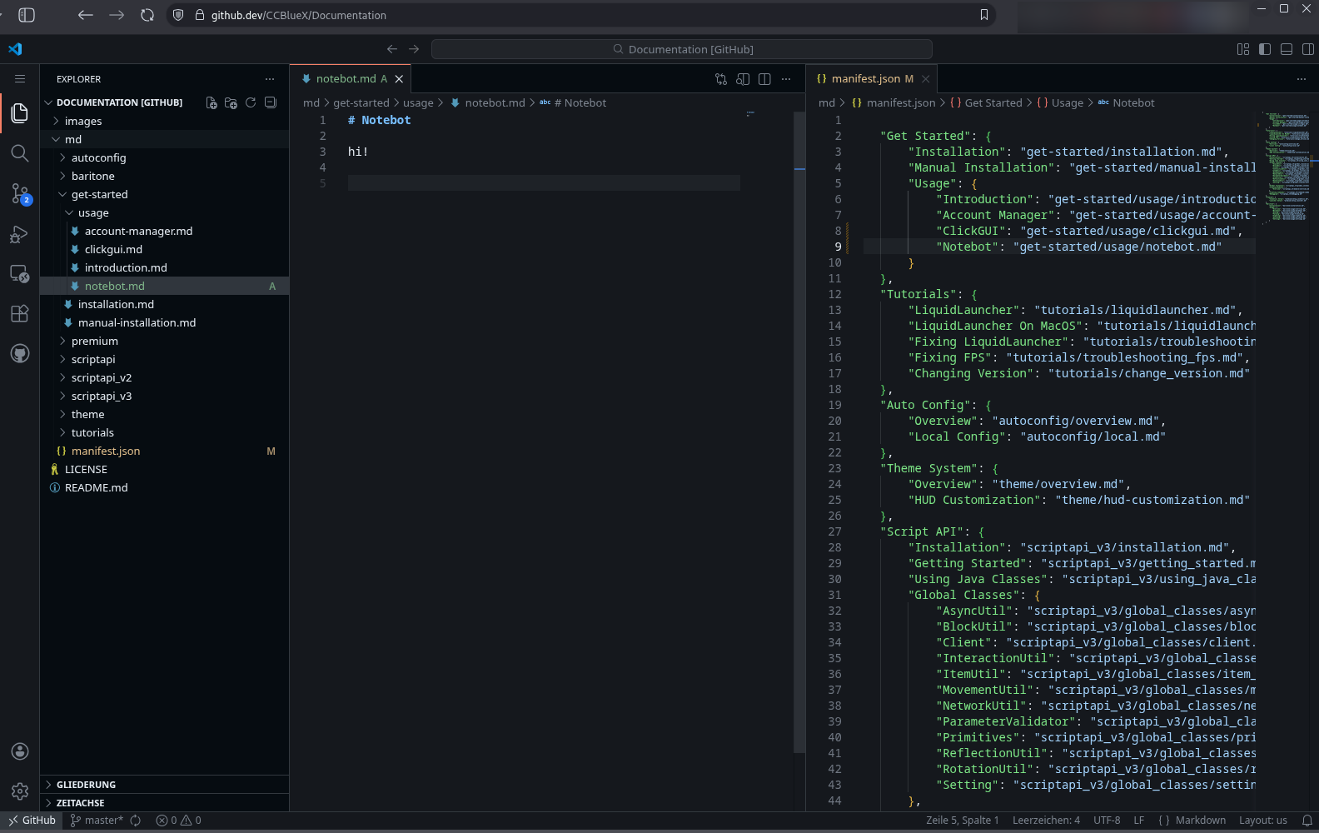Open the Source Control view
This screenshot has width=1319, height=833.
click(20, 194)
